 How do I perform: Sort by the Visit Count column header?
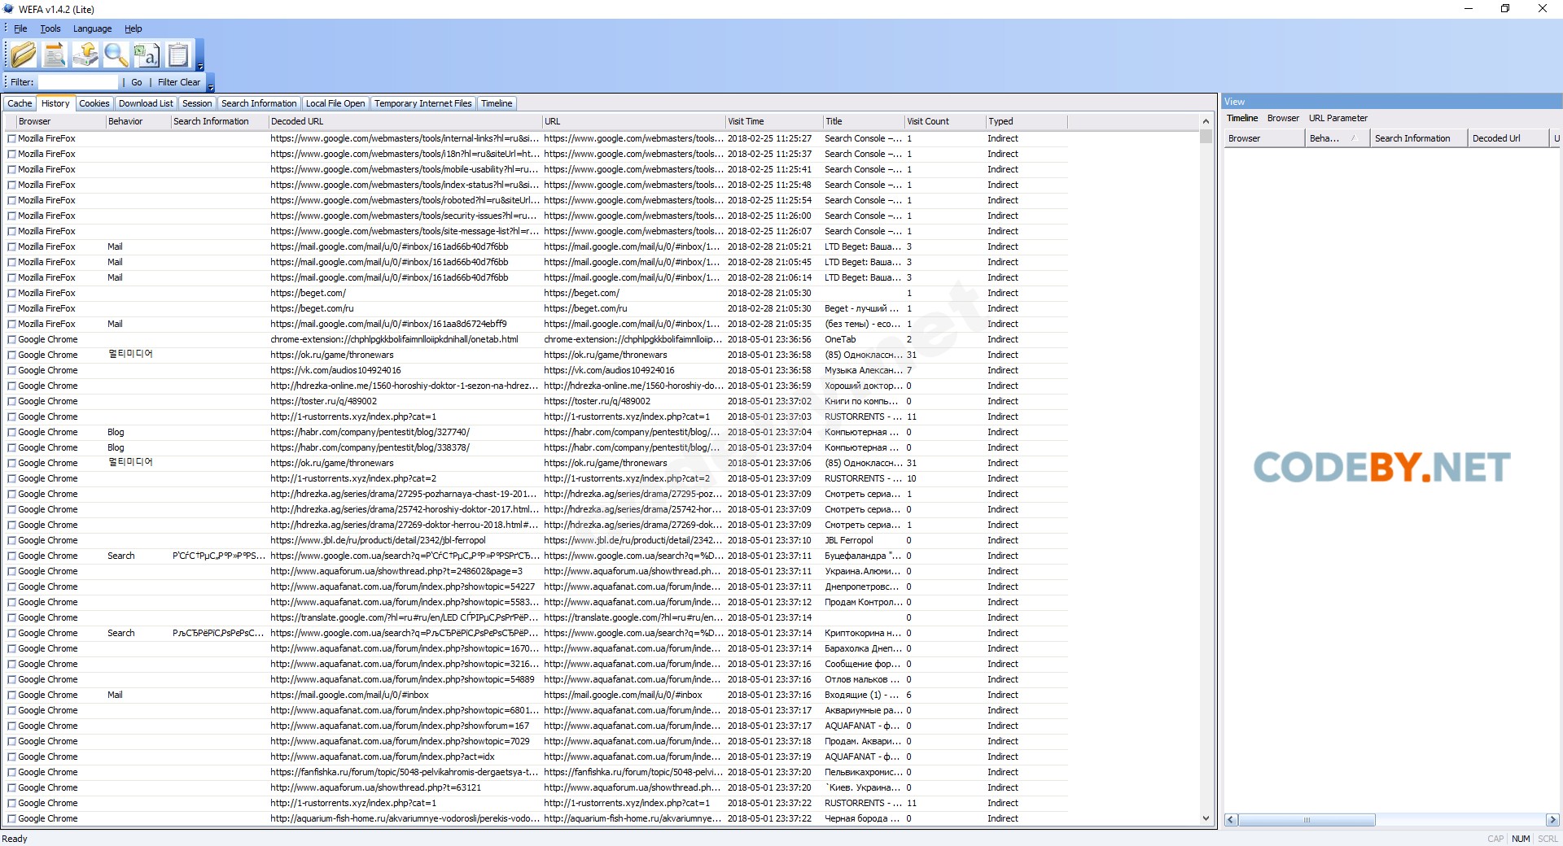pos(945,121)
